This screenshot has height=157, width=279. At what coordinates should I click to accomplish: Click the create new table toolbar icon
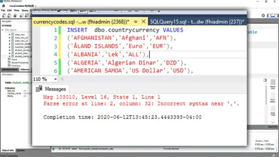27,16
